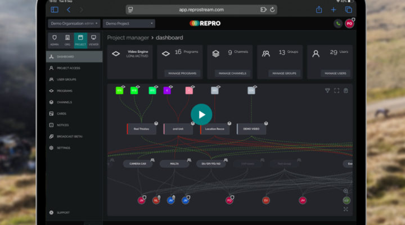
Task: Select the grey program node above DEMO VIDEO
Action: coord(251,91)
